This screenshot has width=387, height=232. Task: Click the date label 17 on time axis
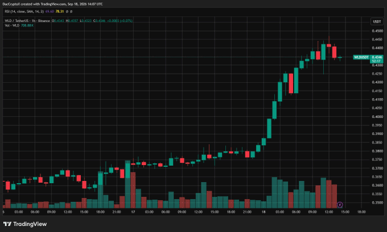click(133, 212)
